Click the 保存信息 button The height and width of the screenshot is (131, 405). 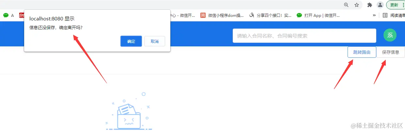click(x=391, y=52)
